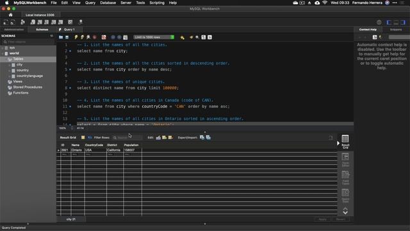Click create new schema icon
Image resolution: width=410 pixels, height=231 pixels.
33,22
